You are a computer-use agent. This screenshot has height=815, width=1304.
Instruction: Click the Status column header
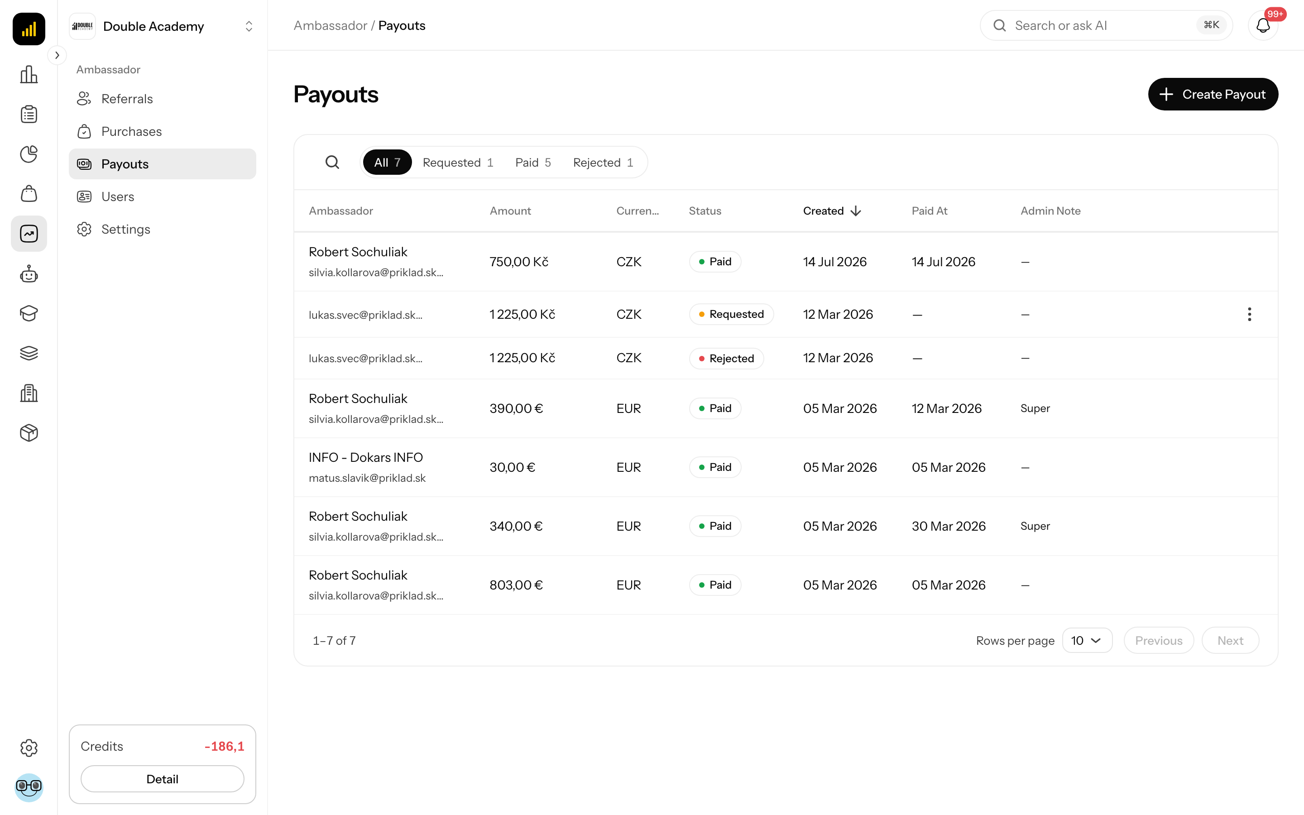705,211
